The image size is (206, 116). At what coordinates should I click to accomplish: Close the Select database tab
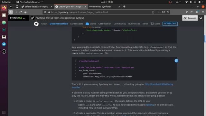[x=51, y=6]
